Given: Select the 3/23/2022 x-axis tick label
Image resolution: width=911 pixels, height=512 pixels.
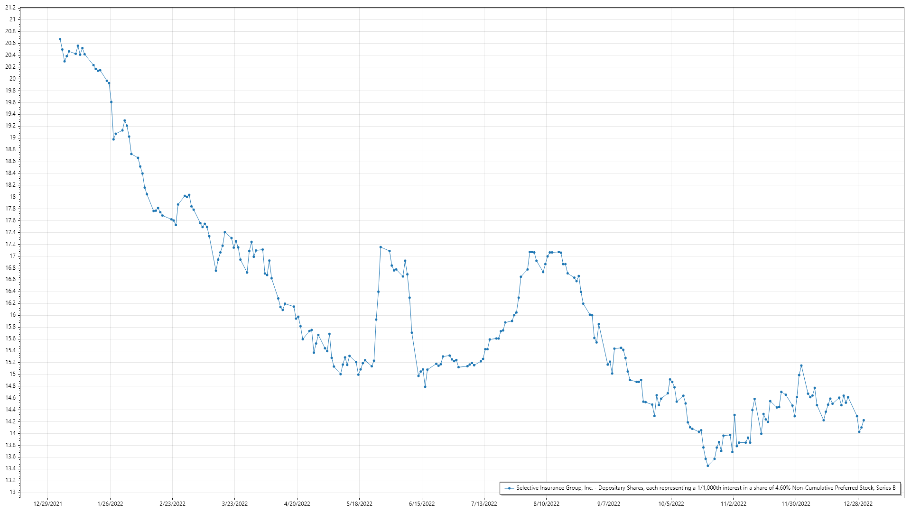Looking at the screenshot, I should click(x=235, y=503).
